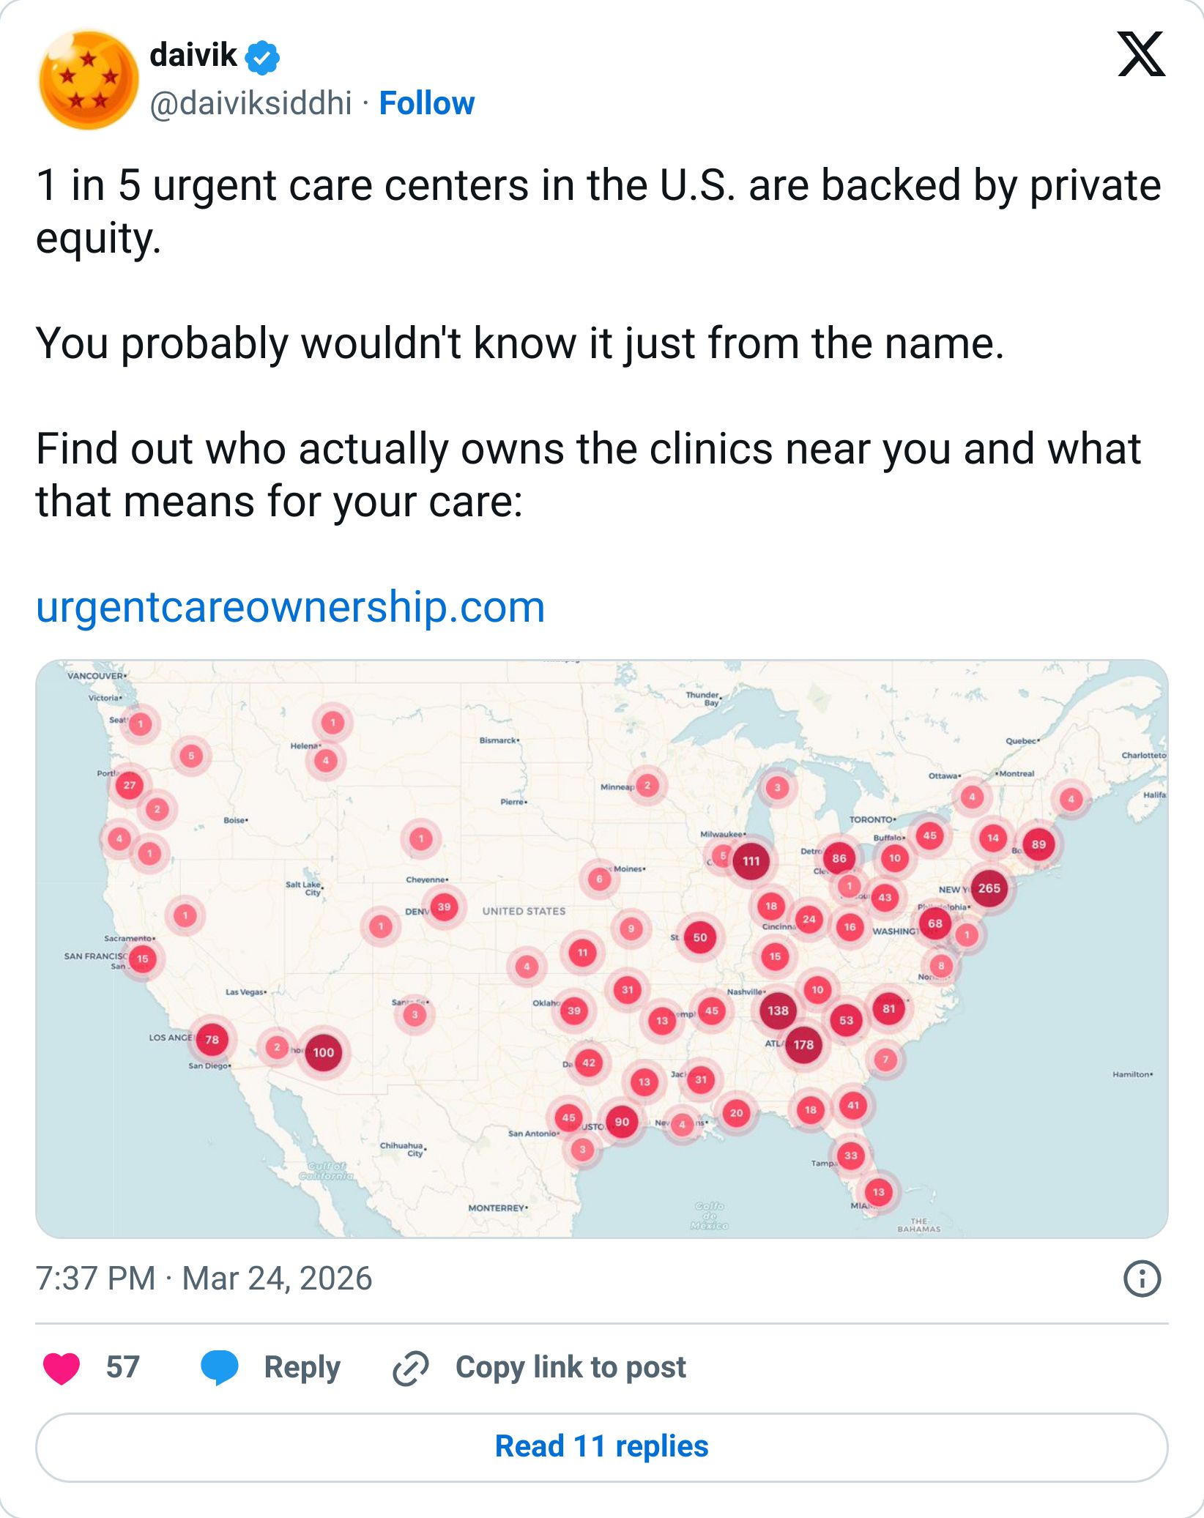Click the 7:37 PM Mar 24, 2026 timestamp

pos(204,1279)
